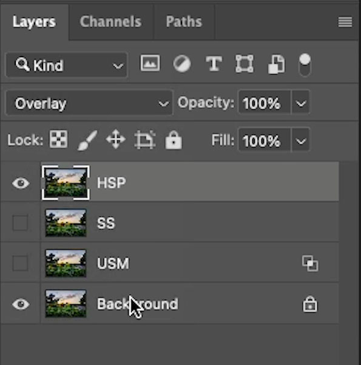The width and height of the screenshot is (361, 365).
Task: Prevent artboard auto-nesting lock icon
Action: 144,140
